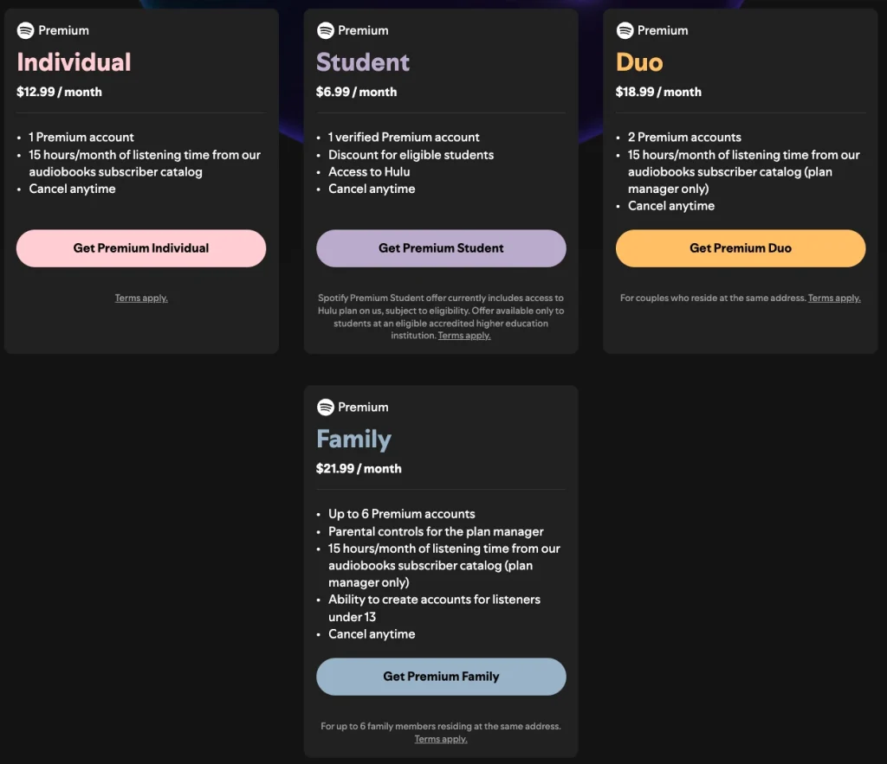The image size is (887, 764).
Task: Click the $21.99 / month price text
Action: [359, 468]
